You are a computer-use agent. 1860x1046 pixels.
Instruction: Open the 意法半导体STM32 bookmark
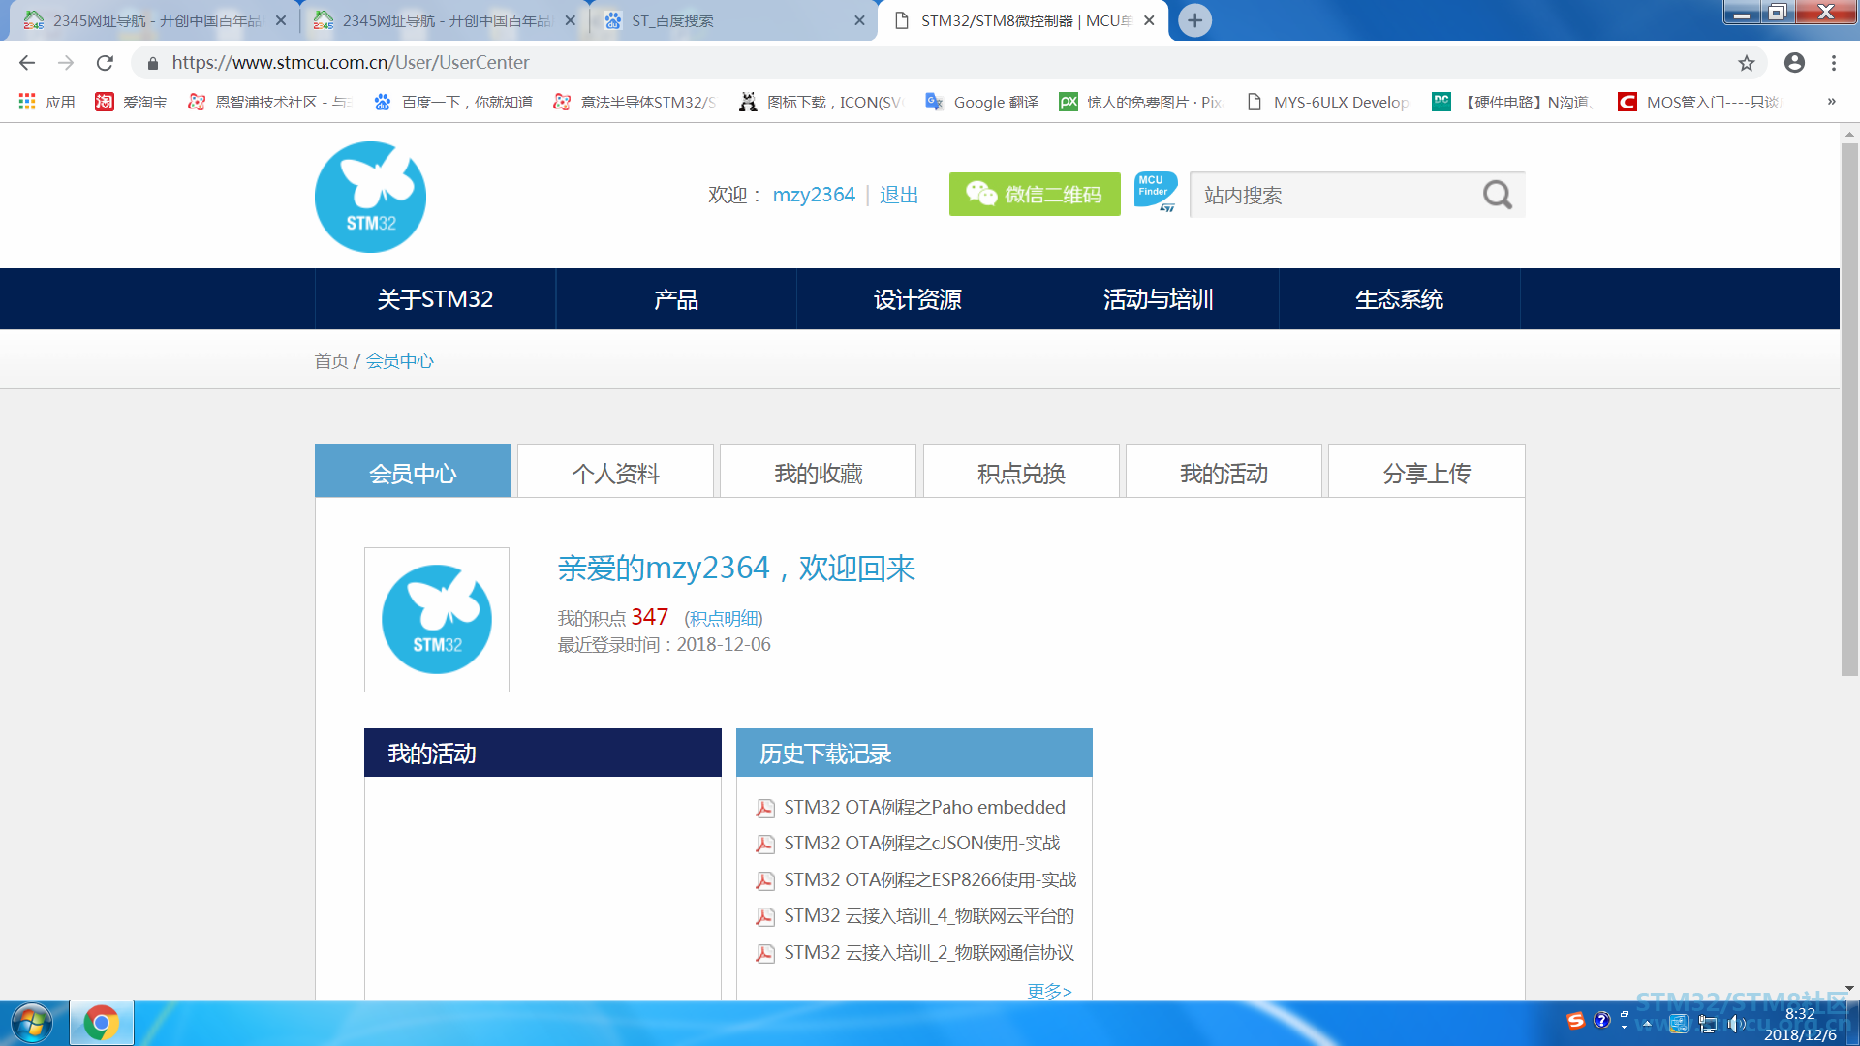click(x=635, y=102)
